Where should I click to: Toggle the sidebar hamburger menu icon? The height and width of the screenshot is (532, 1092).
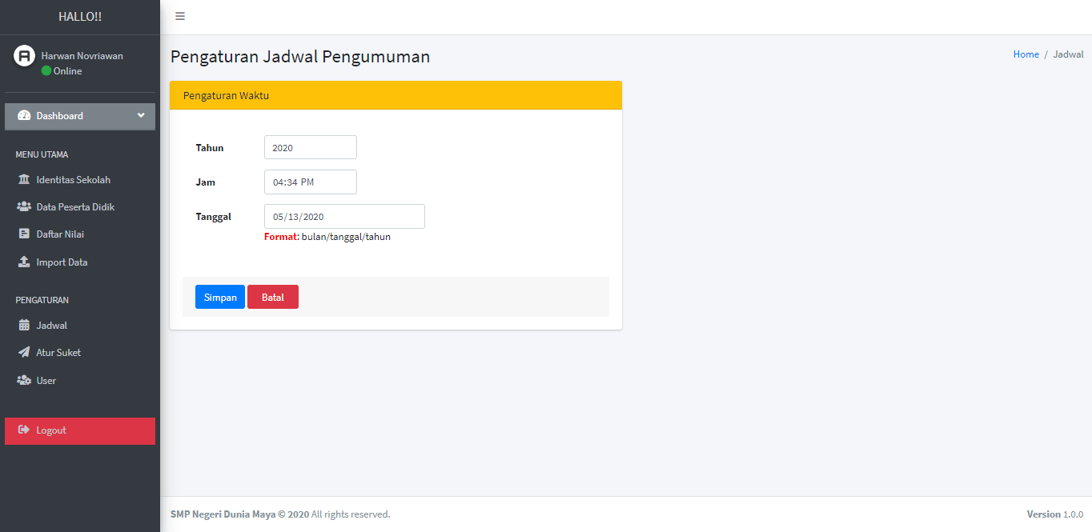(180, 17)
